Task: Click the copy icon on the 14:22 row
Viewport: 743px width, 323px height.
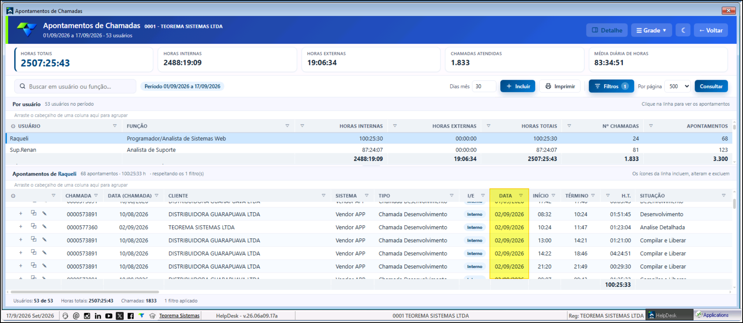Action: click(x=34, y=252)
